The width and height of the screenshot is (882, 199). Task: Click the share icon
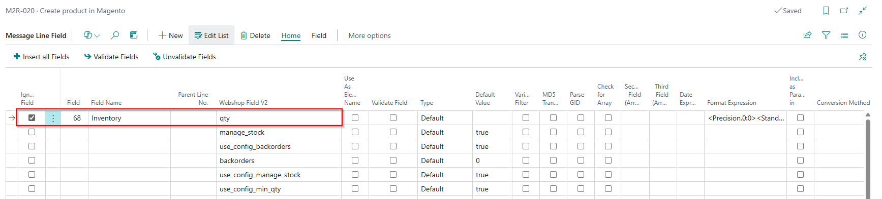807,35
